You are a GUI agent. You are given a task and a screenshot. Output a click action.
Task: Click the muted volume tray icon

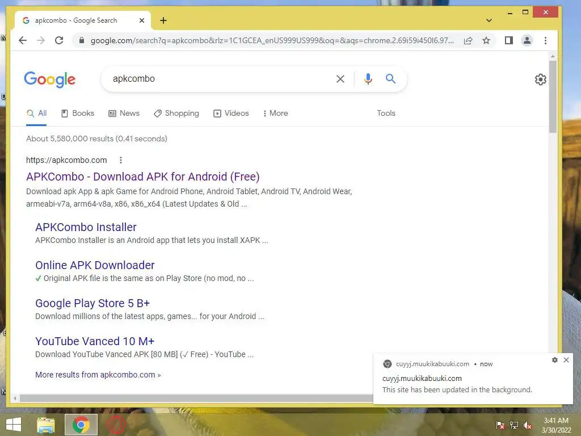(528, 425)
